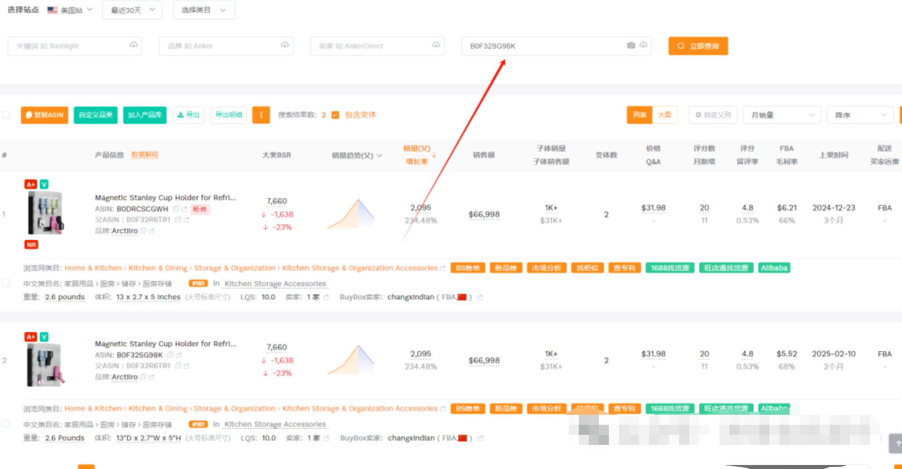Click 导出 export button

click(x=188, y=115)
